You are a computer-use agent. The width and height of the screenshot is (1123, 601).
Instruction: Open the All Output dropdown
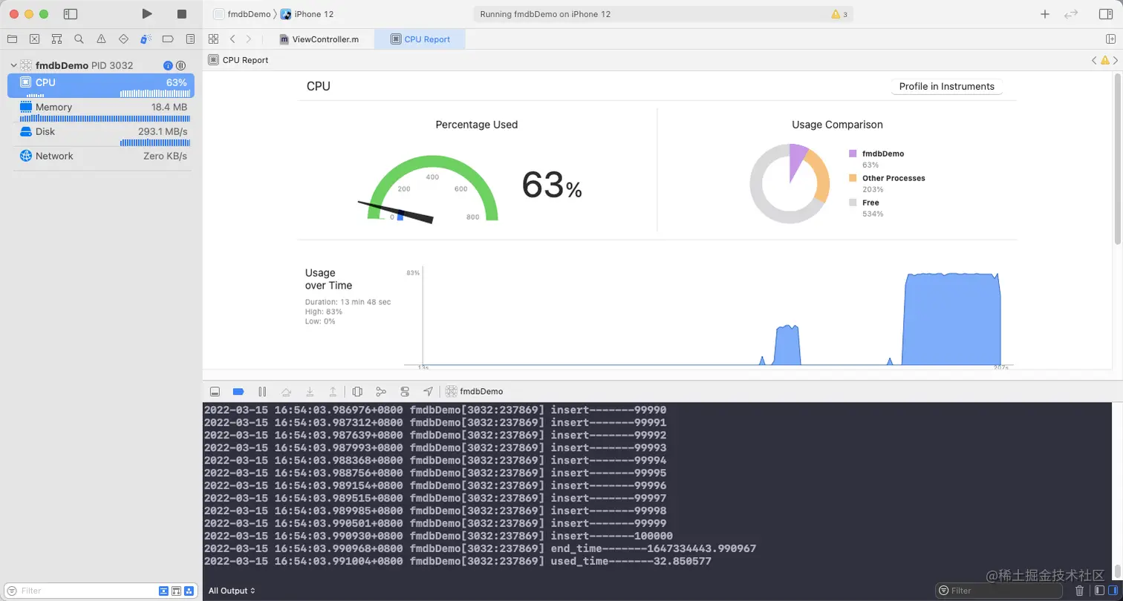coord(232,591)
